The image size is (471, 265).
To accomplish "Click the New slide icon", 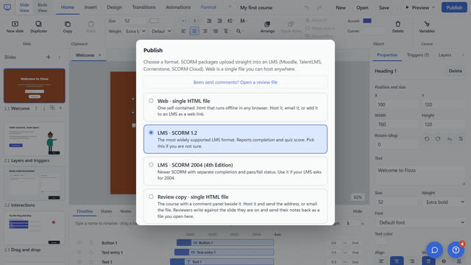I will pyautogui.click(x=15, y=24).
